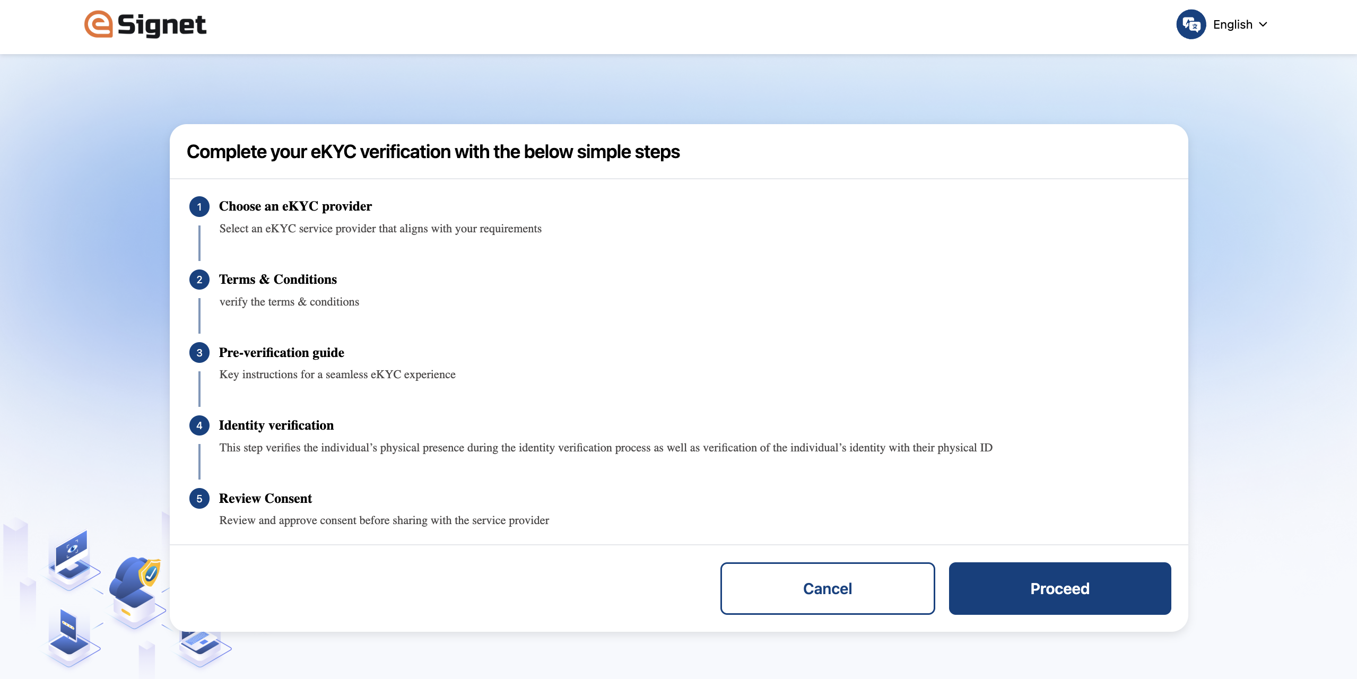Click the eKYC verification heading text
The height and width of the screenshot is (679, 1357).
click(x=433, y=152)
